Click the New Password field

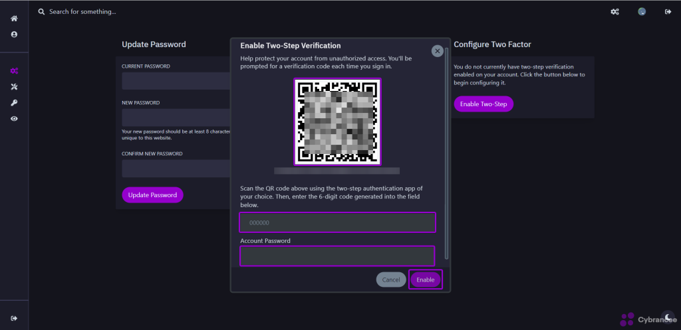click(x=176, y=118)
